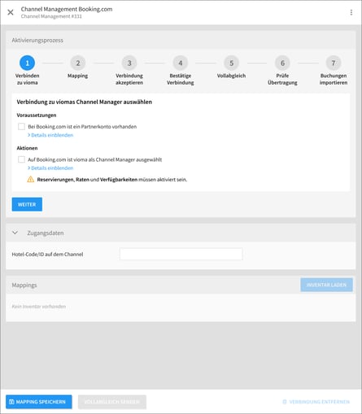Go to step 7 Buchungen importieren
This screenshot has width=362, height=414.
click(x=334, y=63)
